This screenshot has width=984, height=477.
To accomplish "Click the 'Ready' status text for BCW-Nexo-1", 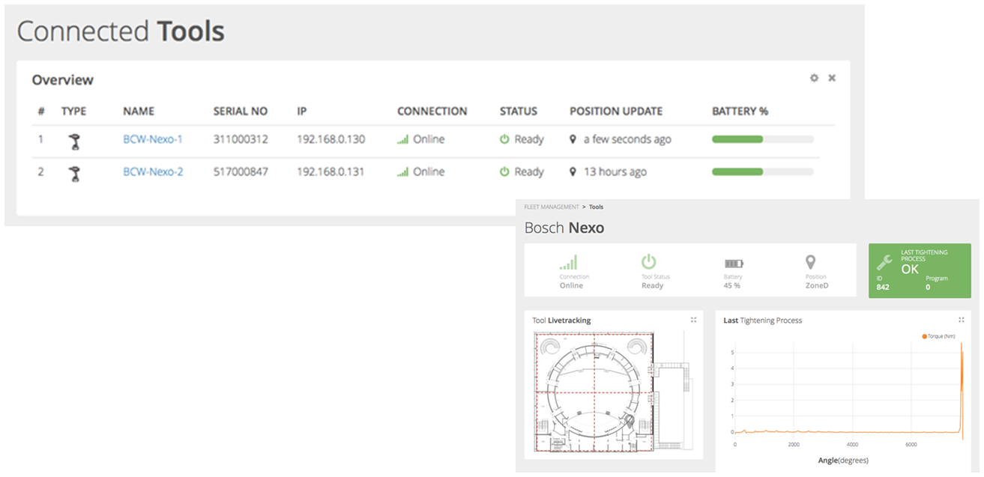I will coord(529,139).
